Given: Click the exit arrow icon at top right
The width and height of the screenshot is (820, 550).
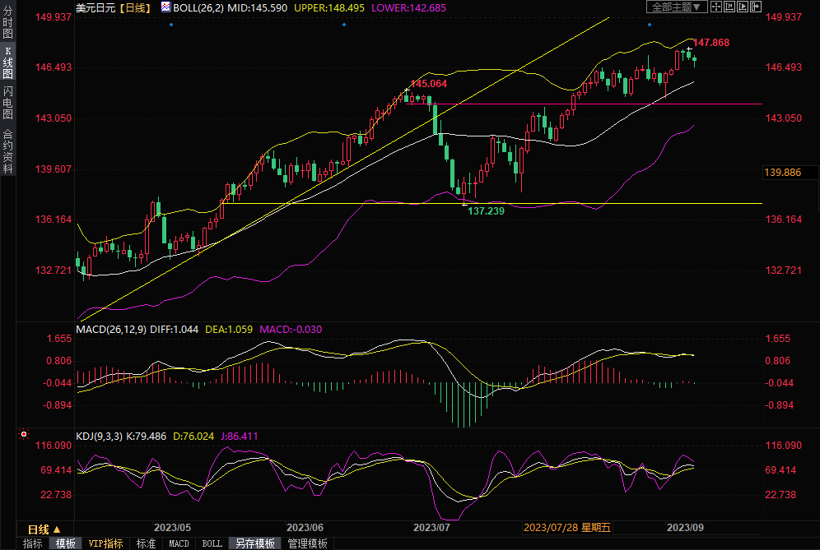Looking at the screenshot, I should (x=757, y=7).
